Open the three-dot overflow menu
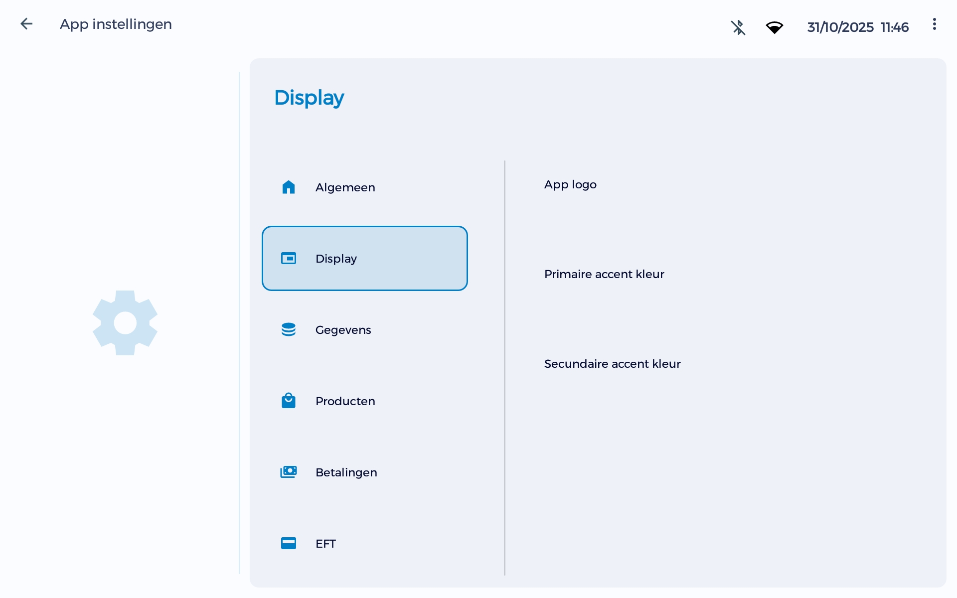The height and width of the screenshot is (598, 957). (x=934, y=24)
